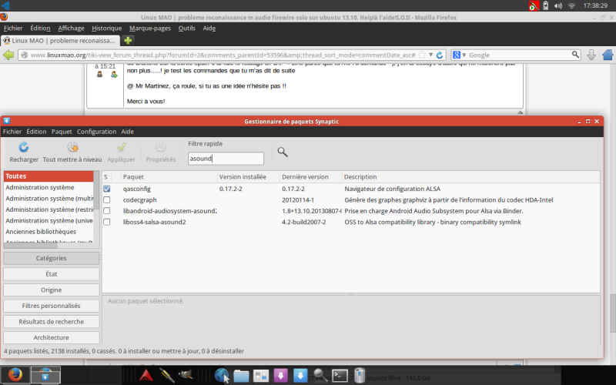
Task: Mark the liboss4-salsa-asound2 checkbox
Action: point(106,222)
